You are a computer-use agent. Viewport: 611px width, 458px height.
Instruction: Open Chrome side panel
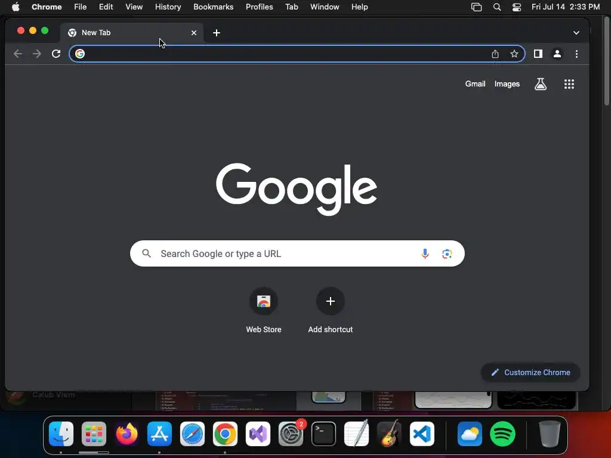(538, 54)
